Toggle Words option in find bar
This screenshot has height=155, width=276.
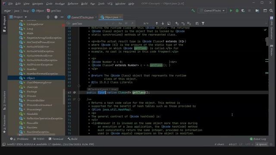[126, 23]
